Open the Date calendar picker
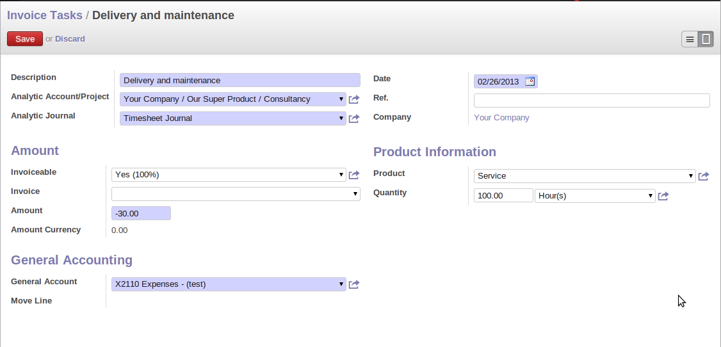 tap(530, 81)
